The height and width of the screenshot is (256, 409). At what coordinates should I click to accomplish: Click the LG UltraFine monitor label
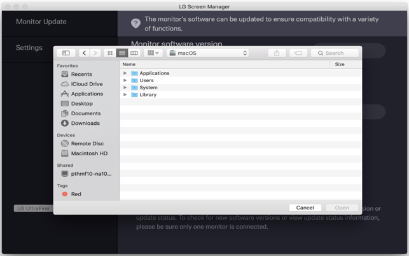33,208
